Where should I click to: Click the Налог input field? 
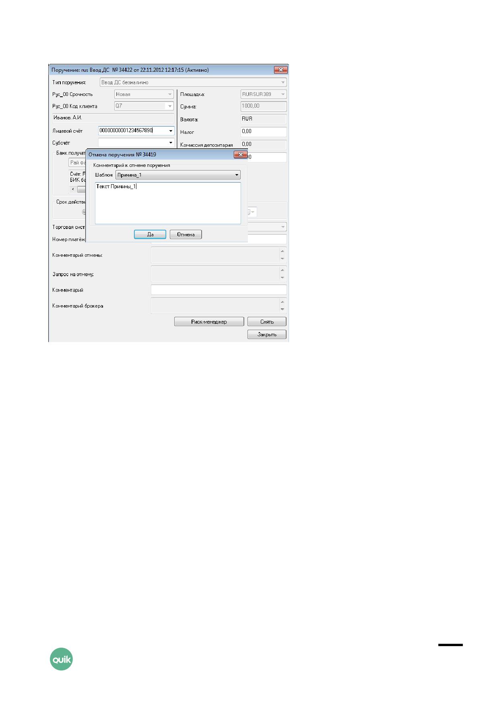click(x=264, y=131)
